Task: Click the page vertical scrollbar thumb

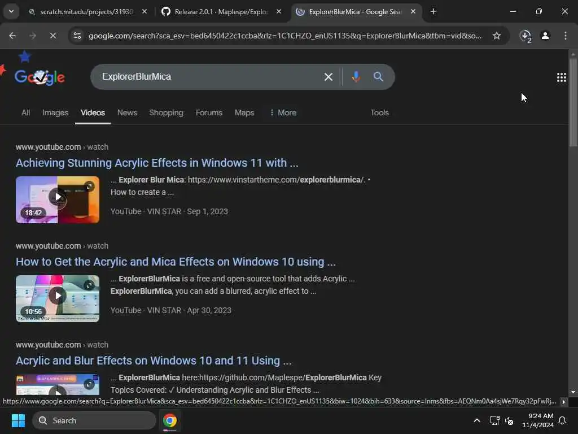Action: coord(573,103)
